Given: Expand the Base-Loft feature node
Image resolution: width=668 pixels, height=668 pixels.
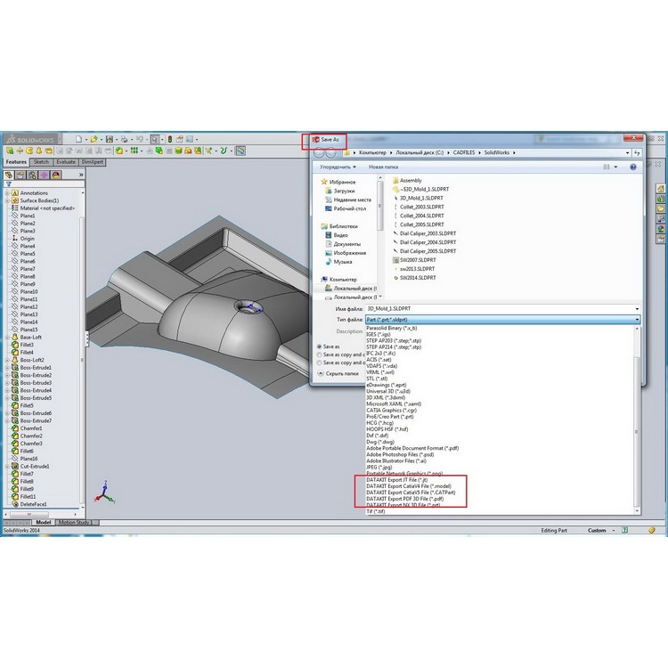Looking at the screenshot, I should (7, 338).
